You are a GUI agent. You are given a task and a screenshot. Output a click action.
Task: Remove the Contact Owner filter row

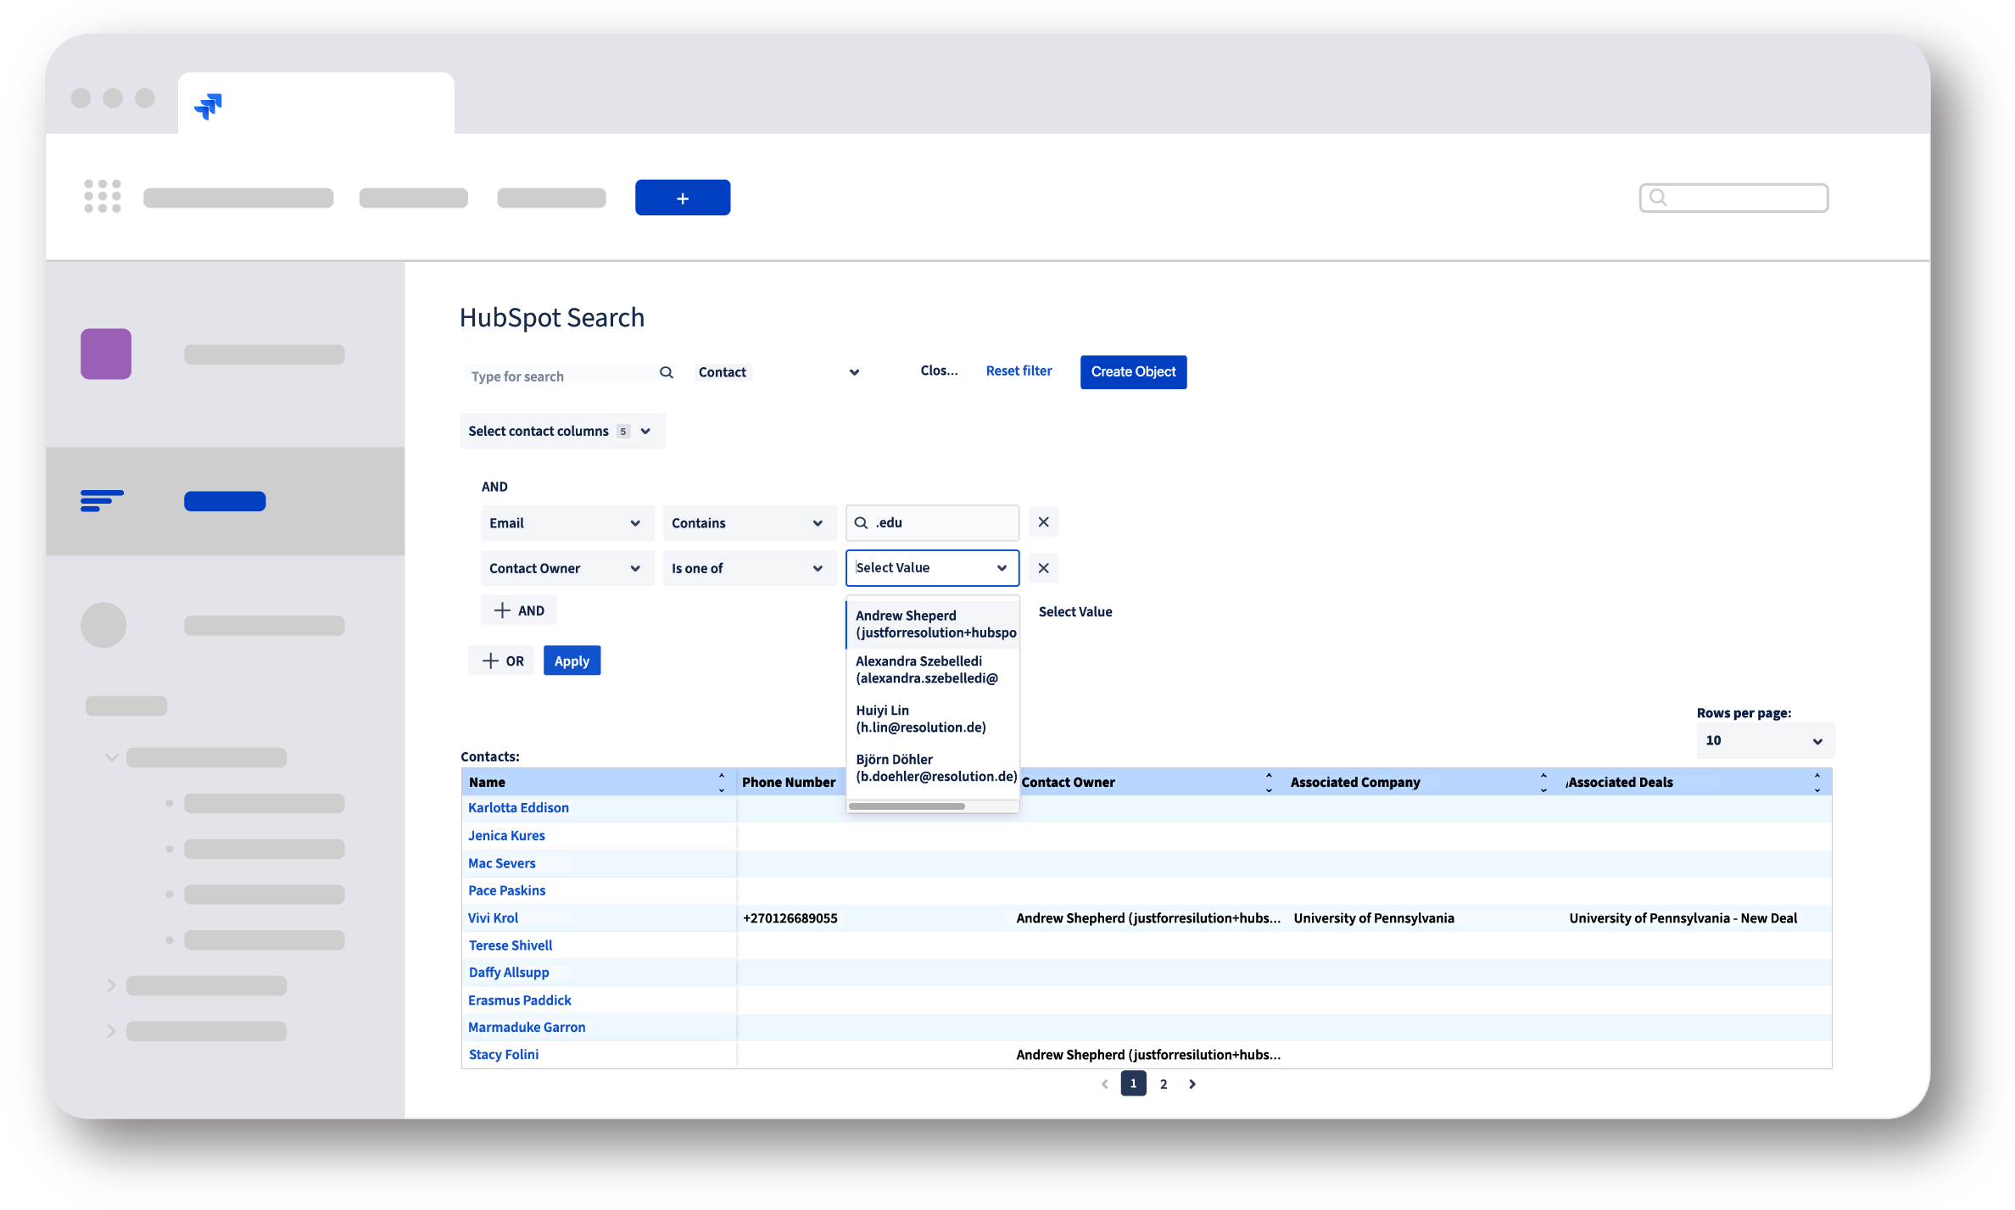click(1043, 567)
